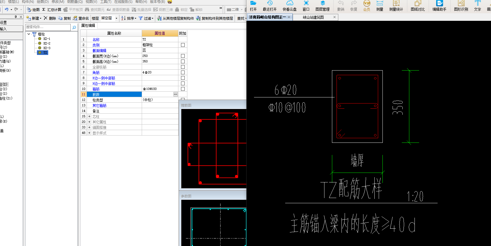This screenshot has height=246, width=491.
Task: Open 新建 new component dropdown
Action: [x=34, y=18]
